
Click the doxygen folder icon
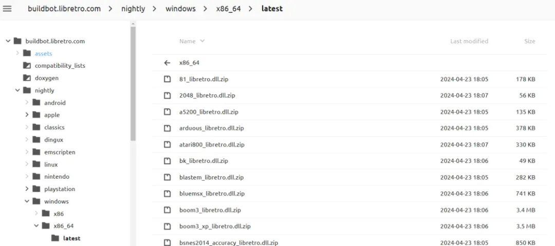27,78
